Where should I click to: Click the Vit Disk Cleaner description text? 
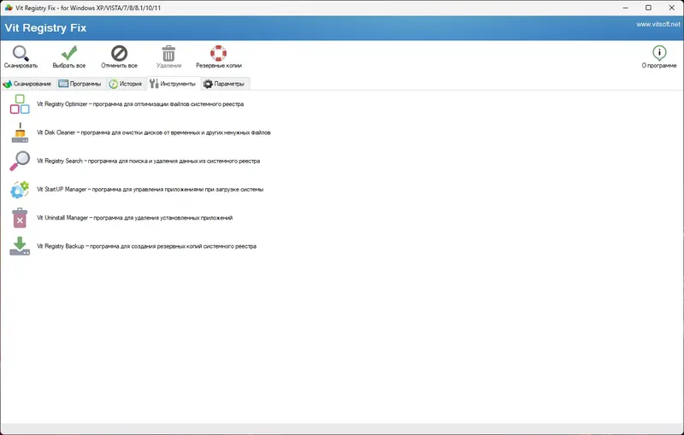(x=154, y=132)
